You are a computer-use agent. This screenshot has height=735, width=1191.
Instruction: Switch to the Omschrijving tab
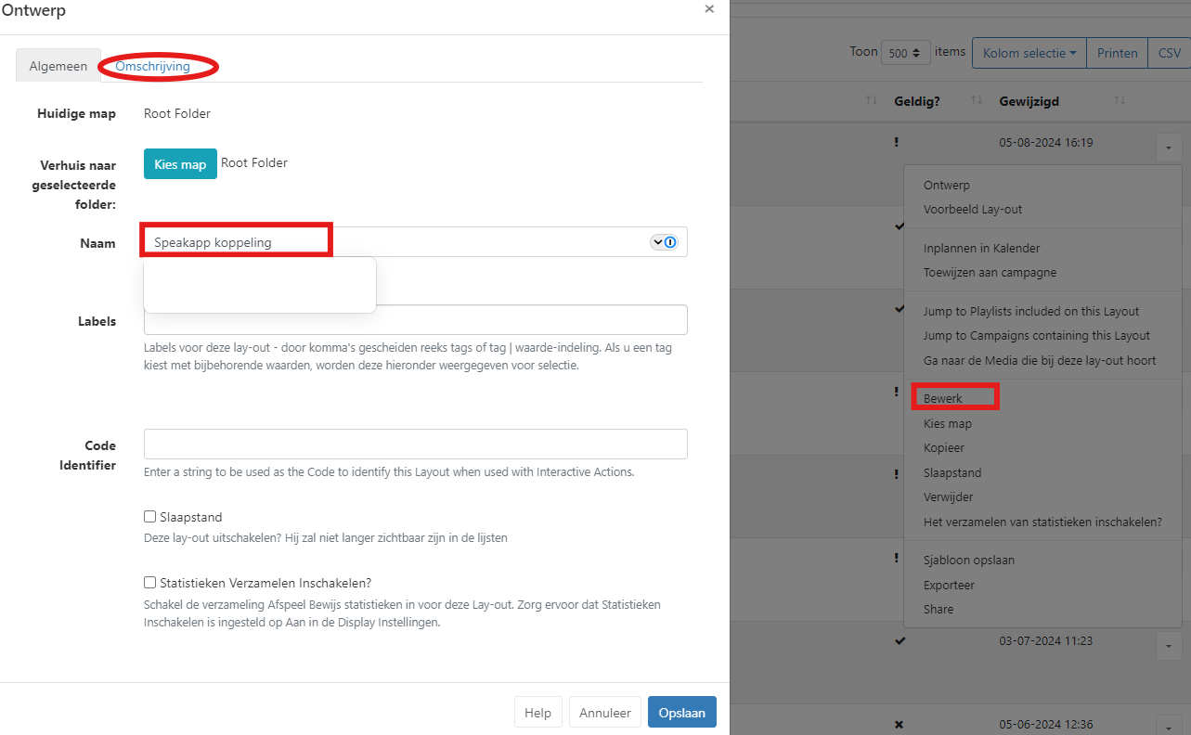[x=152, y=66]
